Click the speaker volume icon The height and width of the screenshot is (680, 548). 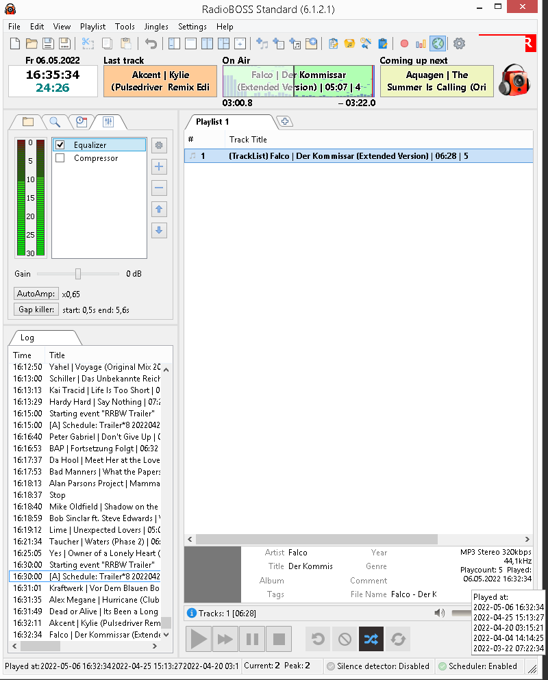(440, 613)
